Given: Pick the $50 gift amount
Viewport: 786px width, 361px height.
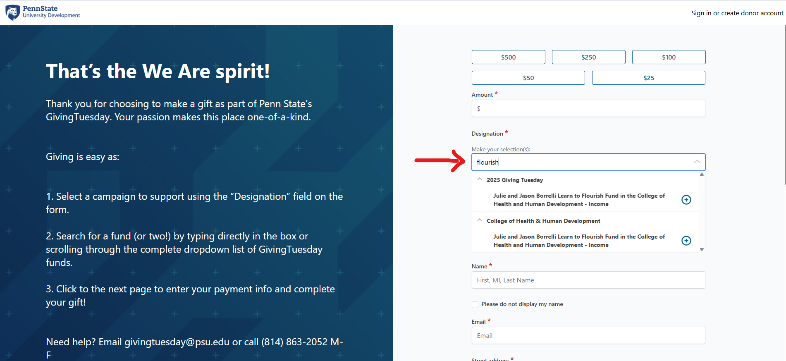Looking at the screenshot, I should [528, 78].
